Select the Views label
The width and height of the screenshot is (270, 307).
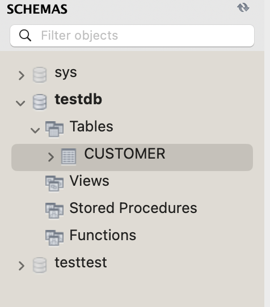(90, 181)
